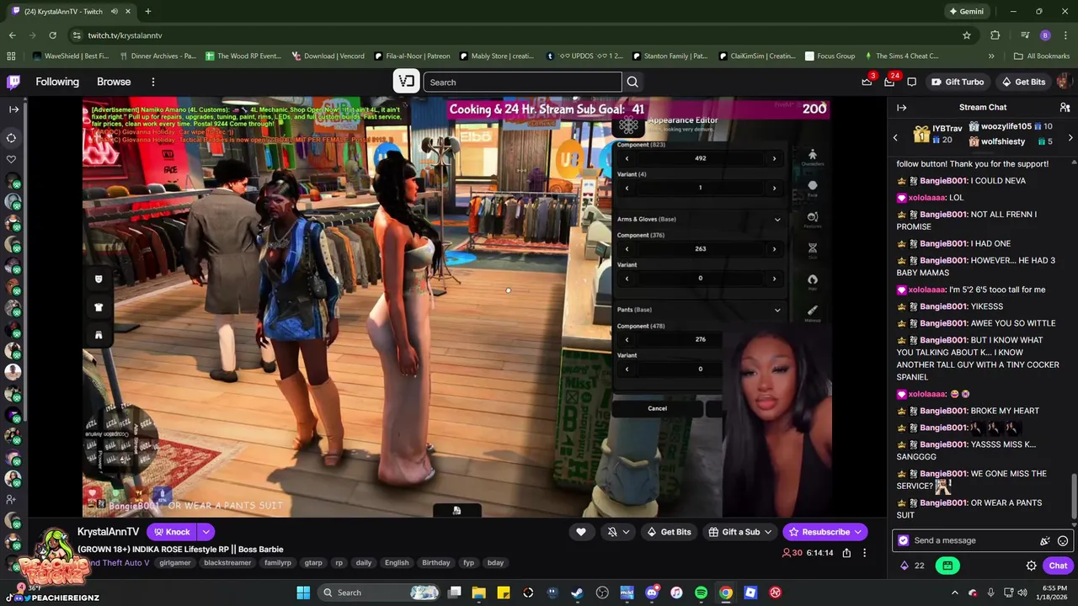Open the Twitch home logo
This screenshot has height=606, width=1078.
(13, 82)
